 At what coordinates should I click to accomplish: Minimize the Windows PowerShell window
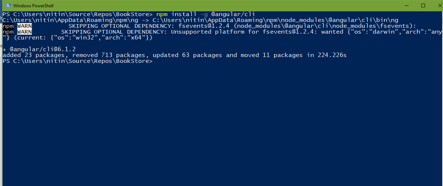(407, 5)
